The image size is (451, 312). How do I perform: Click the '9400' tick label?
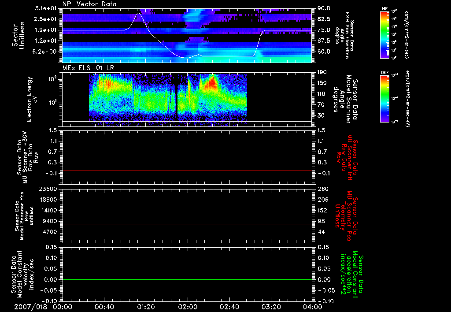click(50, 221)
